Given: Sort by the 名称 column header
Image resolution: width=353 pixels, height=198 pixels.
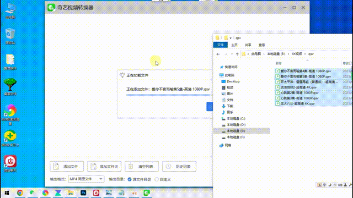Looking at the screenshot, I should [x=279, y=63].
